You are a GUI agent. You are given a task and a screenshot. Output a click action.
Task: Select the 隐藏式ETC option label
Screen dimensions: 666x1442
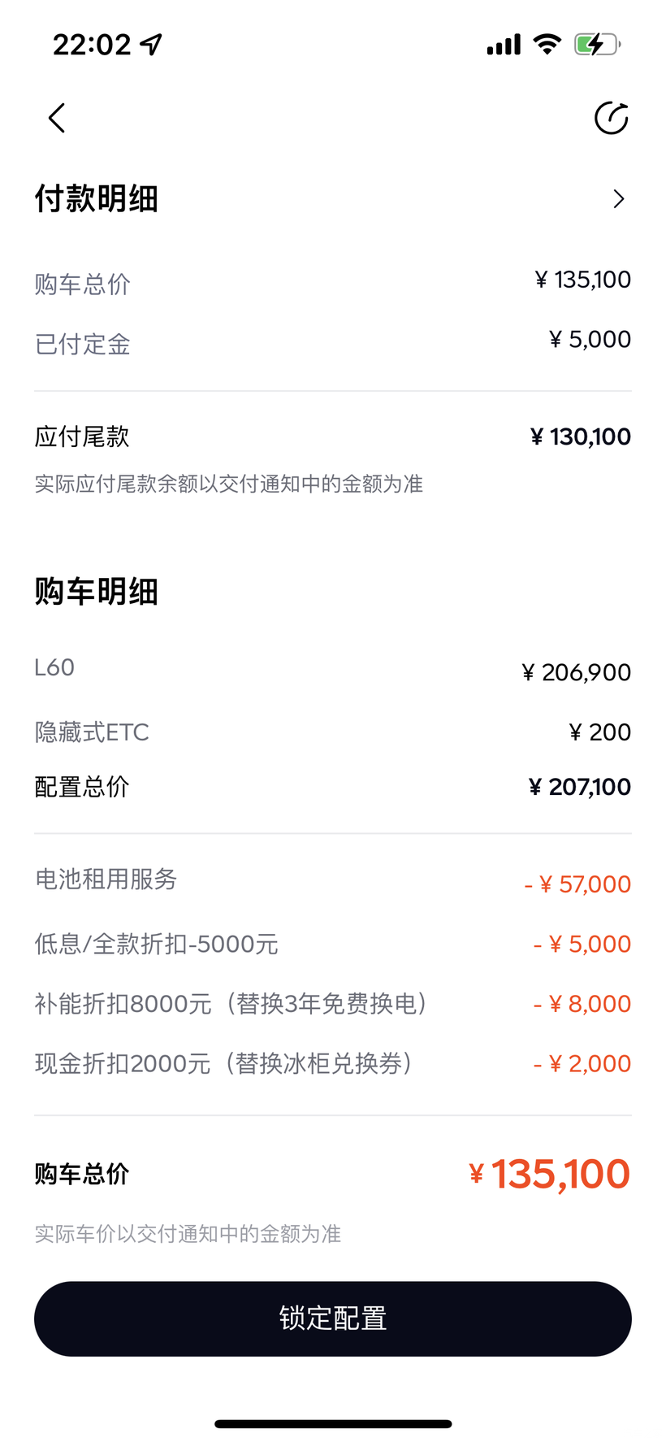pos(92,732)
